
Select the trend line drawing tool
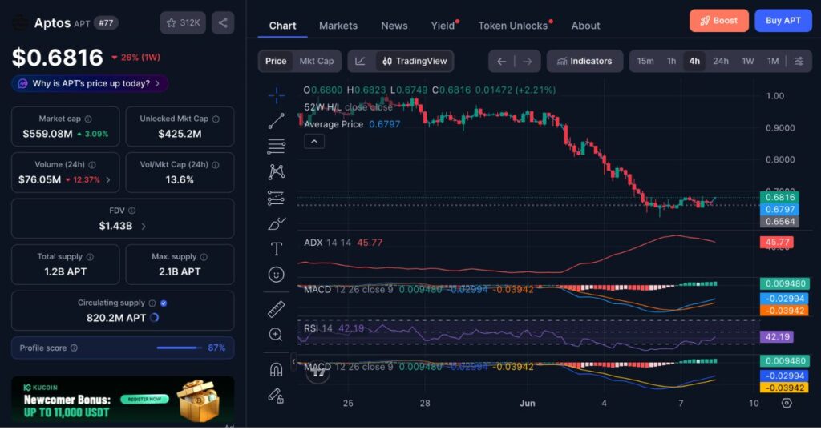[x=277, y=121]
